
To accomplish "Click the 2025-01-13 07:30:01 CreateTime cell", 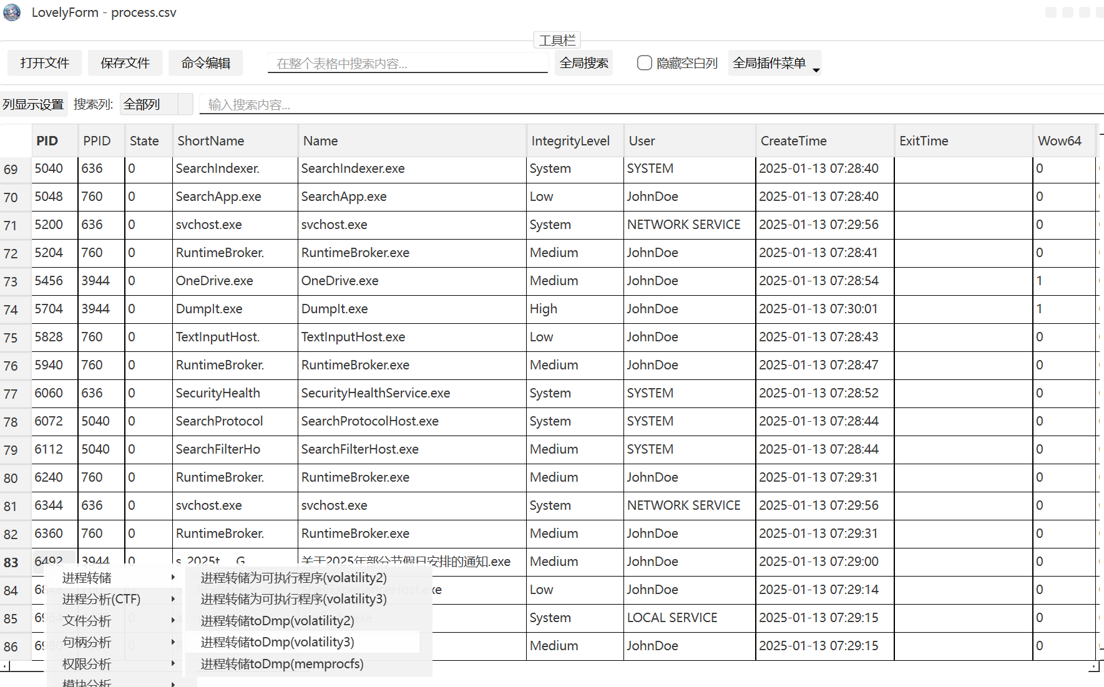I will tap(825, 309).
